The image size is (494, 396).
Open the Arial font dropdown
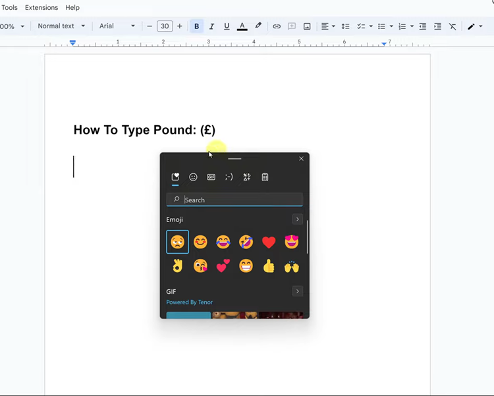117,26
